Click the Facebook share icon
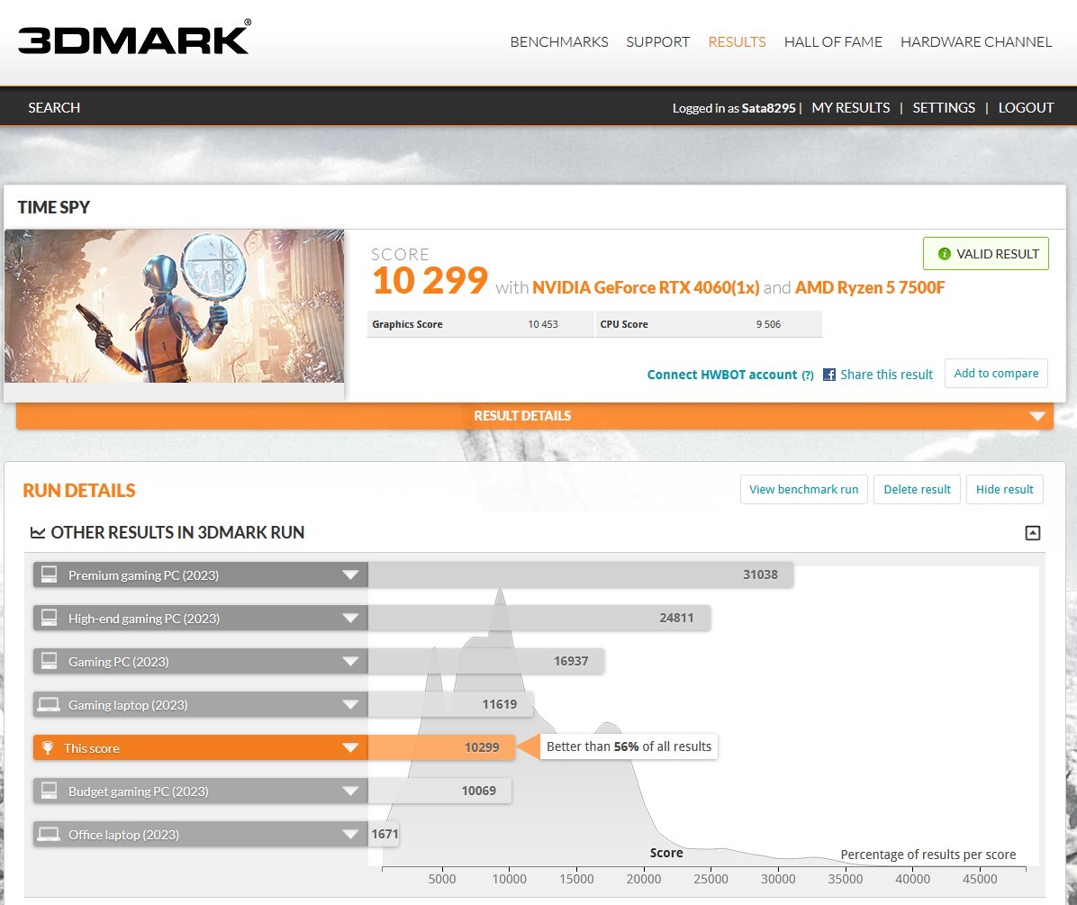The width and height of the screenshot is (1077, 905). pyautogui.click(x=829, y=375)
